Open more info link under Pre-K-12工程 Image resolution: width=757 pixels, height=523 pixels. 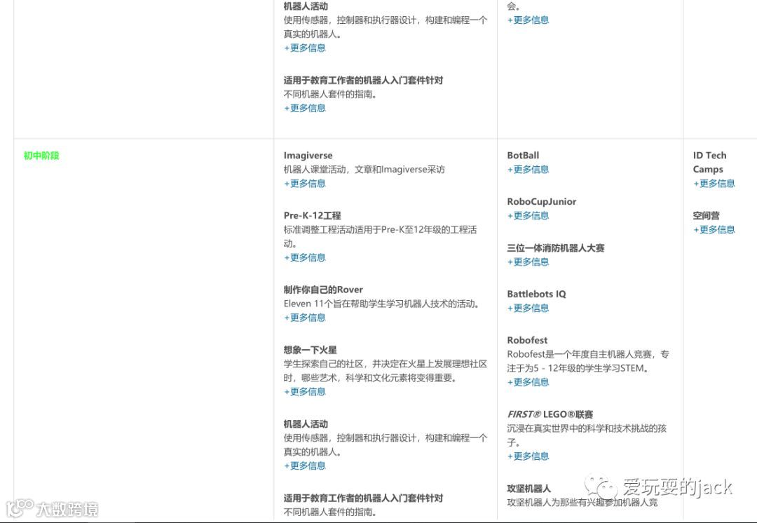(305, 257)
